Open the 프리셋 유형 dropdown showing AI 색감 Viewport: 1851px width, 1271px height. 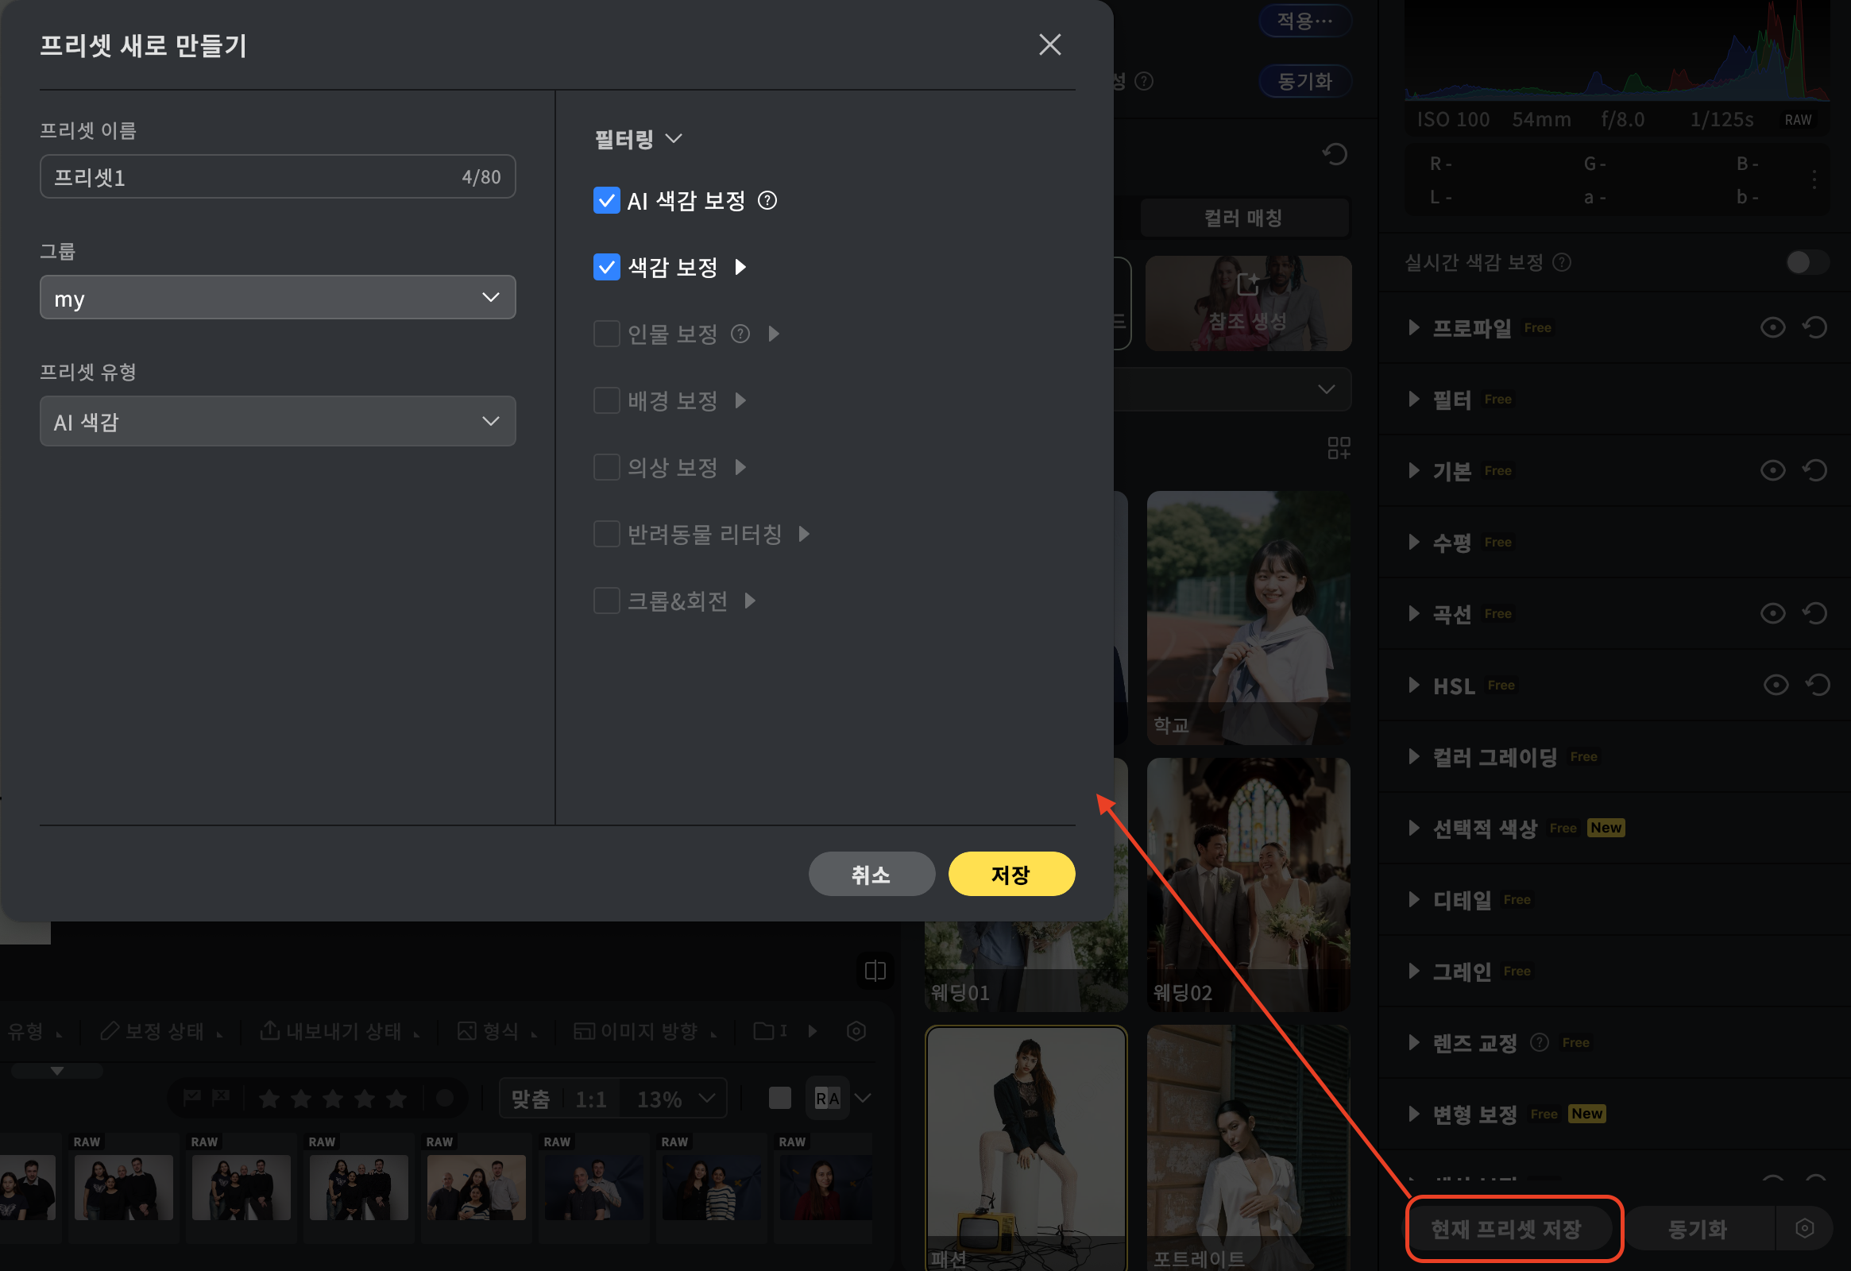tap(277, 421)
